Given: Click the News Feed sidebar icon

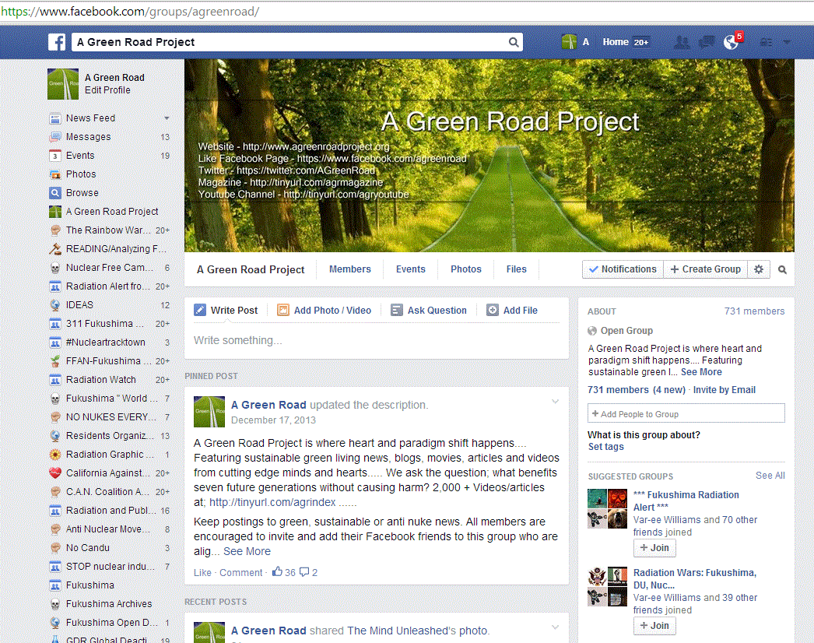Looking at the screenshot, I should coord(55,118).
